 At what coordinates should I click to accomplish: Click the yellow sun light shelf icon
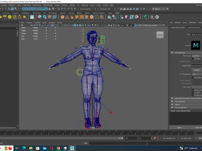(x=24, y=17)
